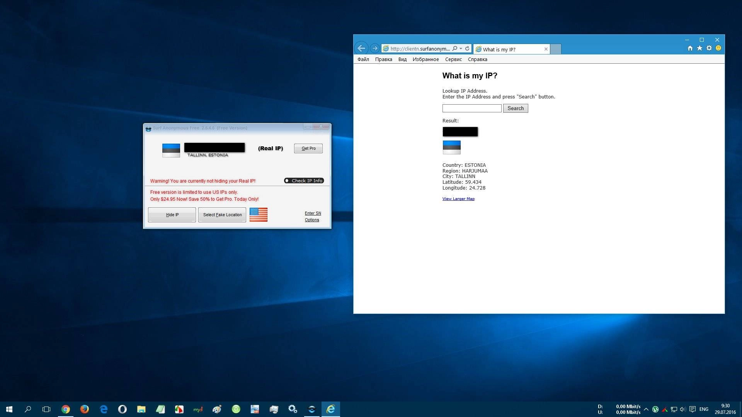Click the IP address lookup input field
This screenshot has width=742, height=417.
(472, 108)
